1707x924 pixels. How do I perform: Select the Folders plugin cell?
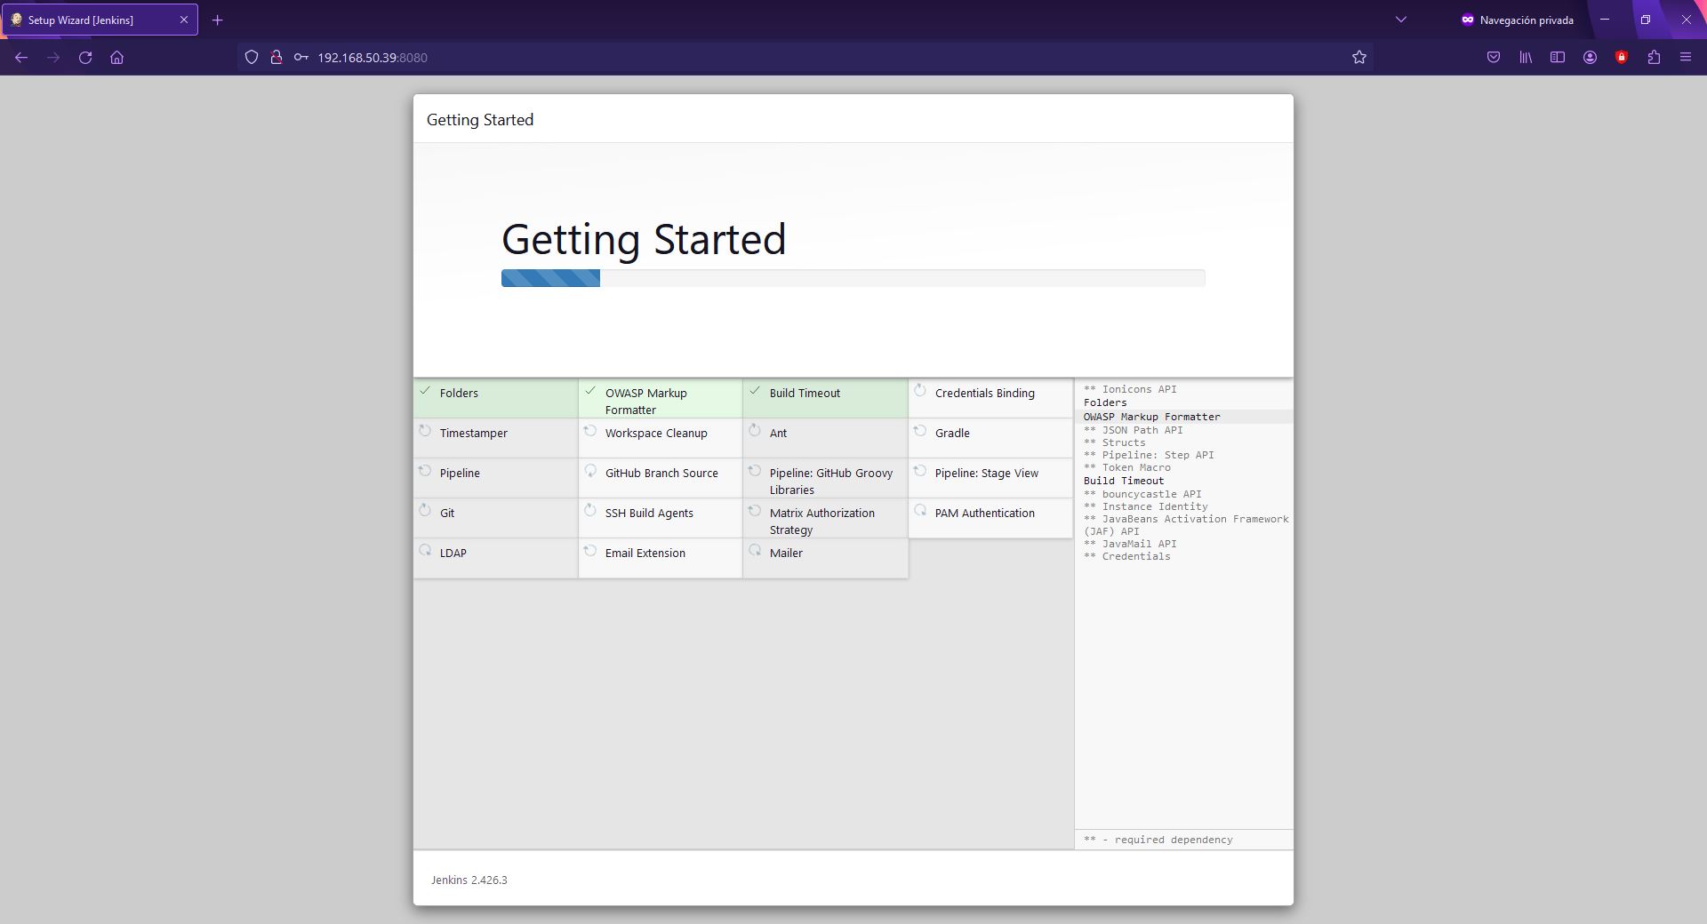[496, 398]
